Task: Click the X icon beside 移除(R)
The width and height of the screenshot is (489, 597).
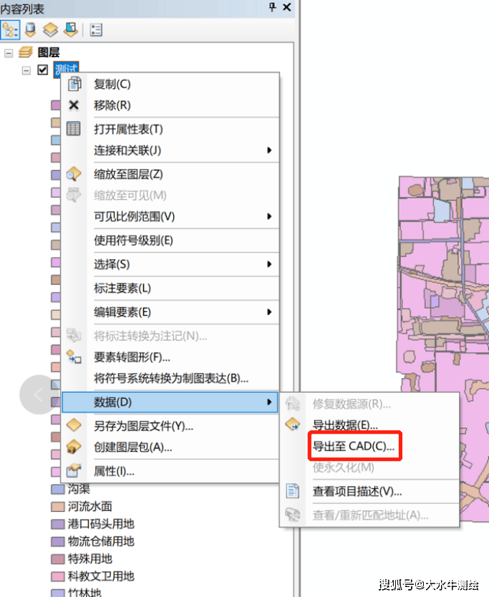Action: (x=74, y=105)
